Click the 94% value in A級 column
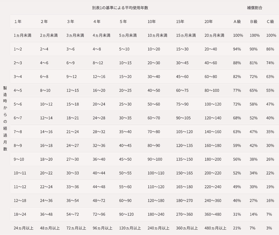The image size is (279, 235). click(237, 49)
